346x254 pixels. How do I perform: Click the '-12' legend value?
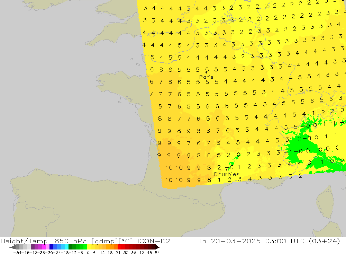click(72, 253)
